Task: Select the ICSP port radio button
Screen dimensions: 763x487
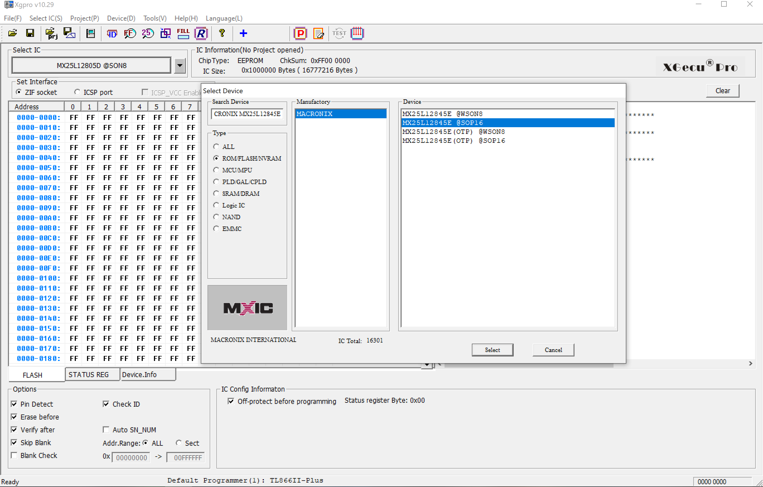Action: 77,92
